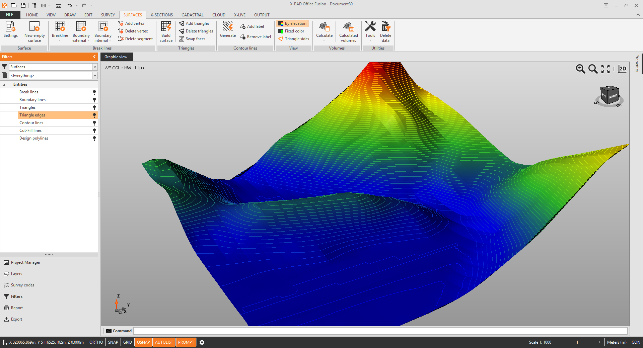The height and width of the screenshot is (348, 643).
Task: Collapse the Entities tree group
Action: [4, 85]
